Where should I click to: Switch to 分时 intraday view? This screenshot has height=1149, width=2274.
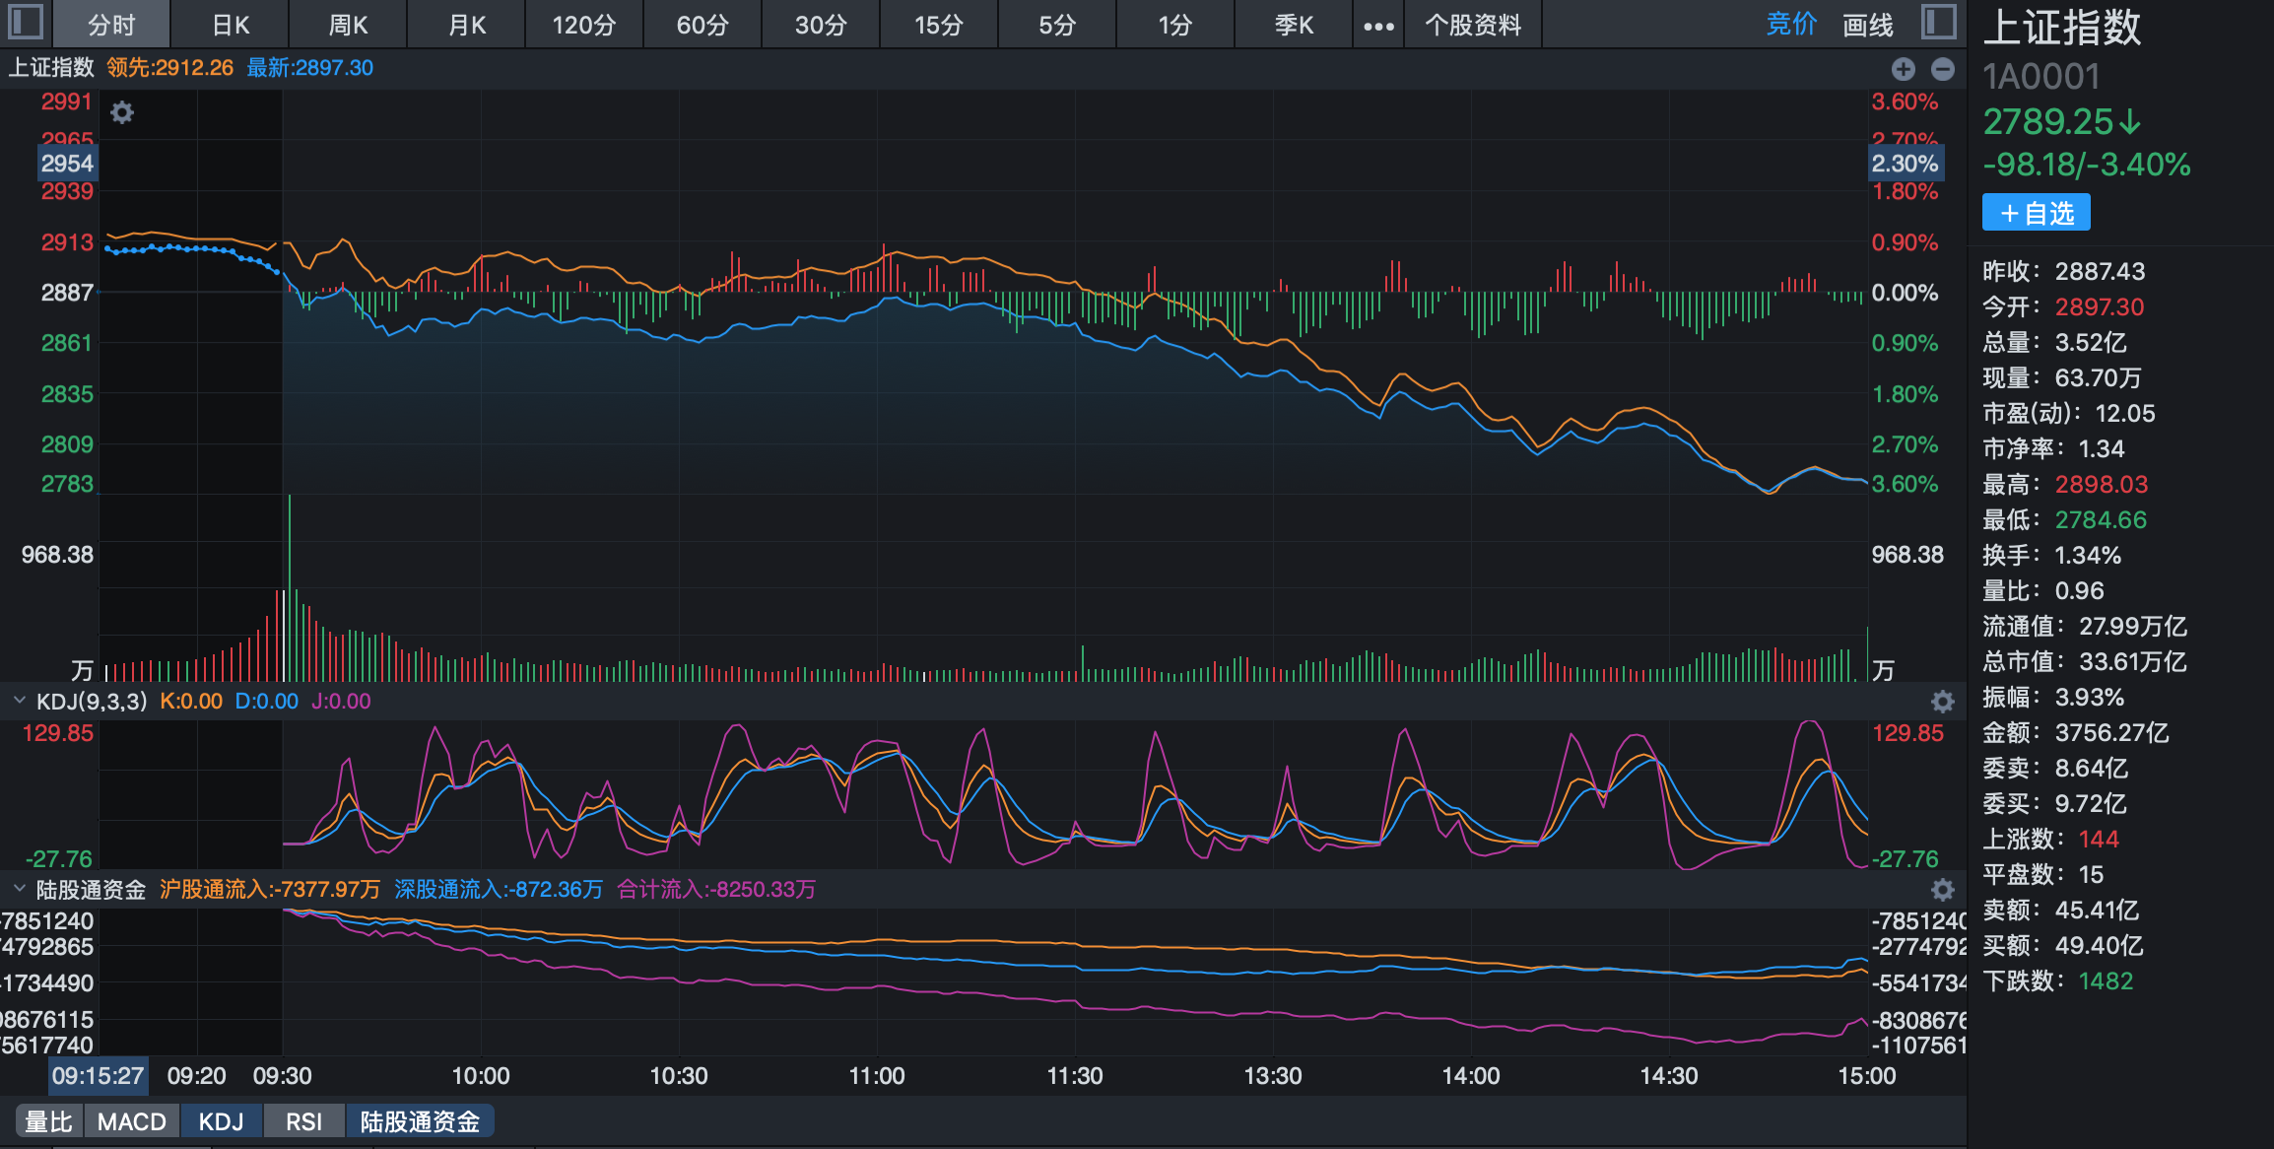point(111,25)
